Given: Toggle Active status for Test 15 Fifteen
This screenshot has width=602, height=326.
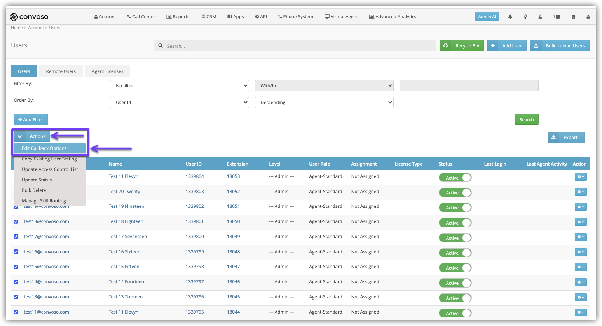Looking at the screenshot, I should [x=455, y=268].
